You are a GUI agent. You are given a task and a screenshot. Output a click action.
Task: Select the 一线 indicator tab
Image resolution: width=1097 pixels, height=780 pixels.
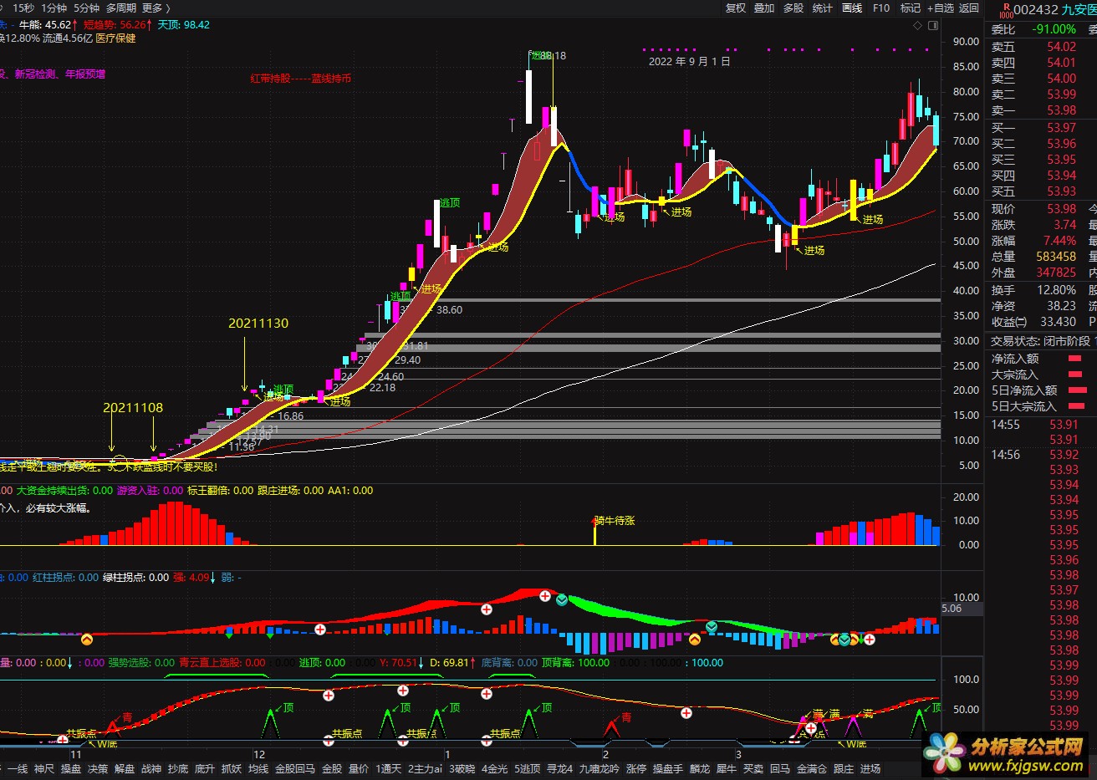pos(18,769)
